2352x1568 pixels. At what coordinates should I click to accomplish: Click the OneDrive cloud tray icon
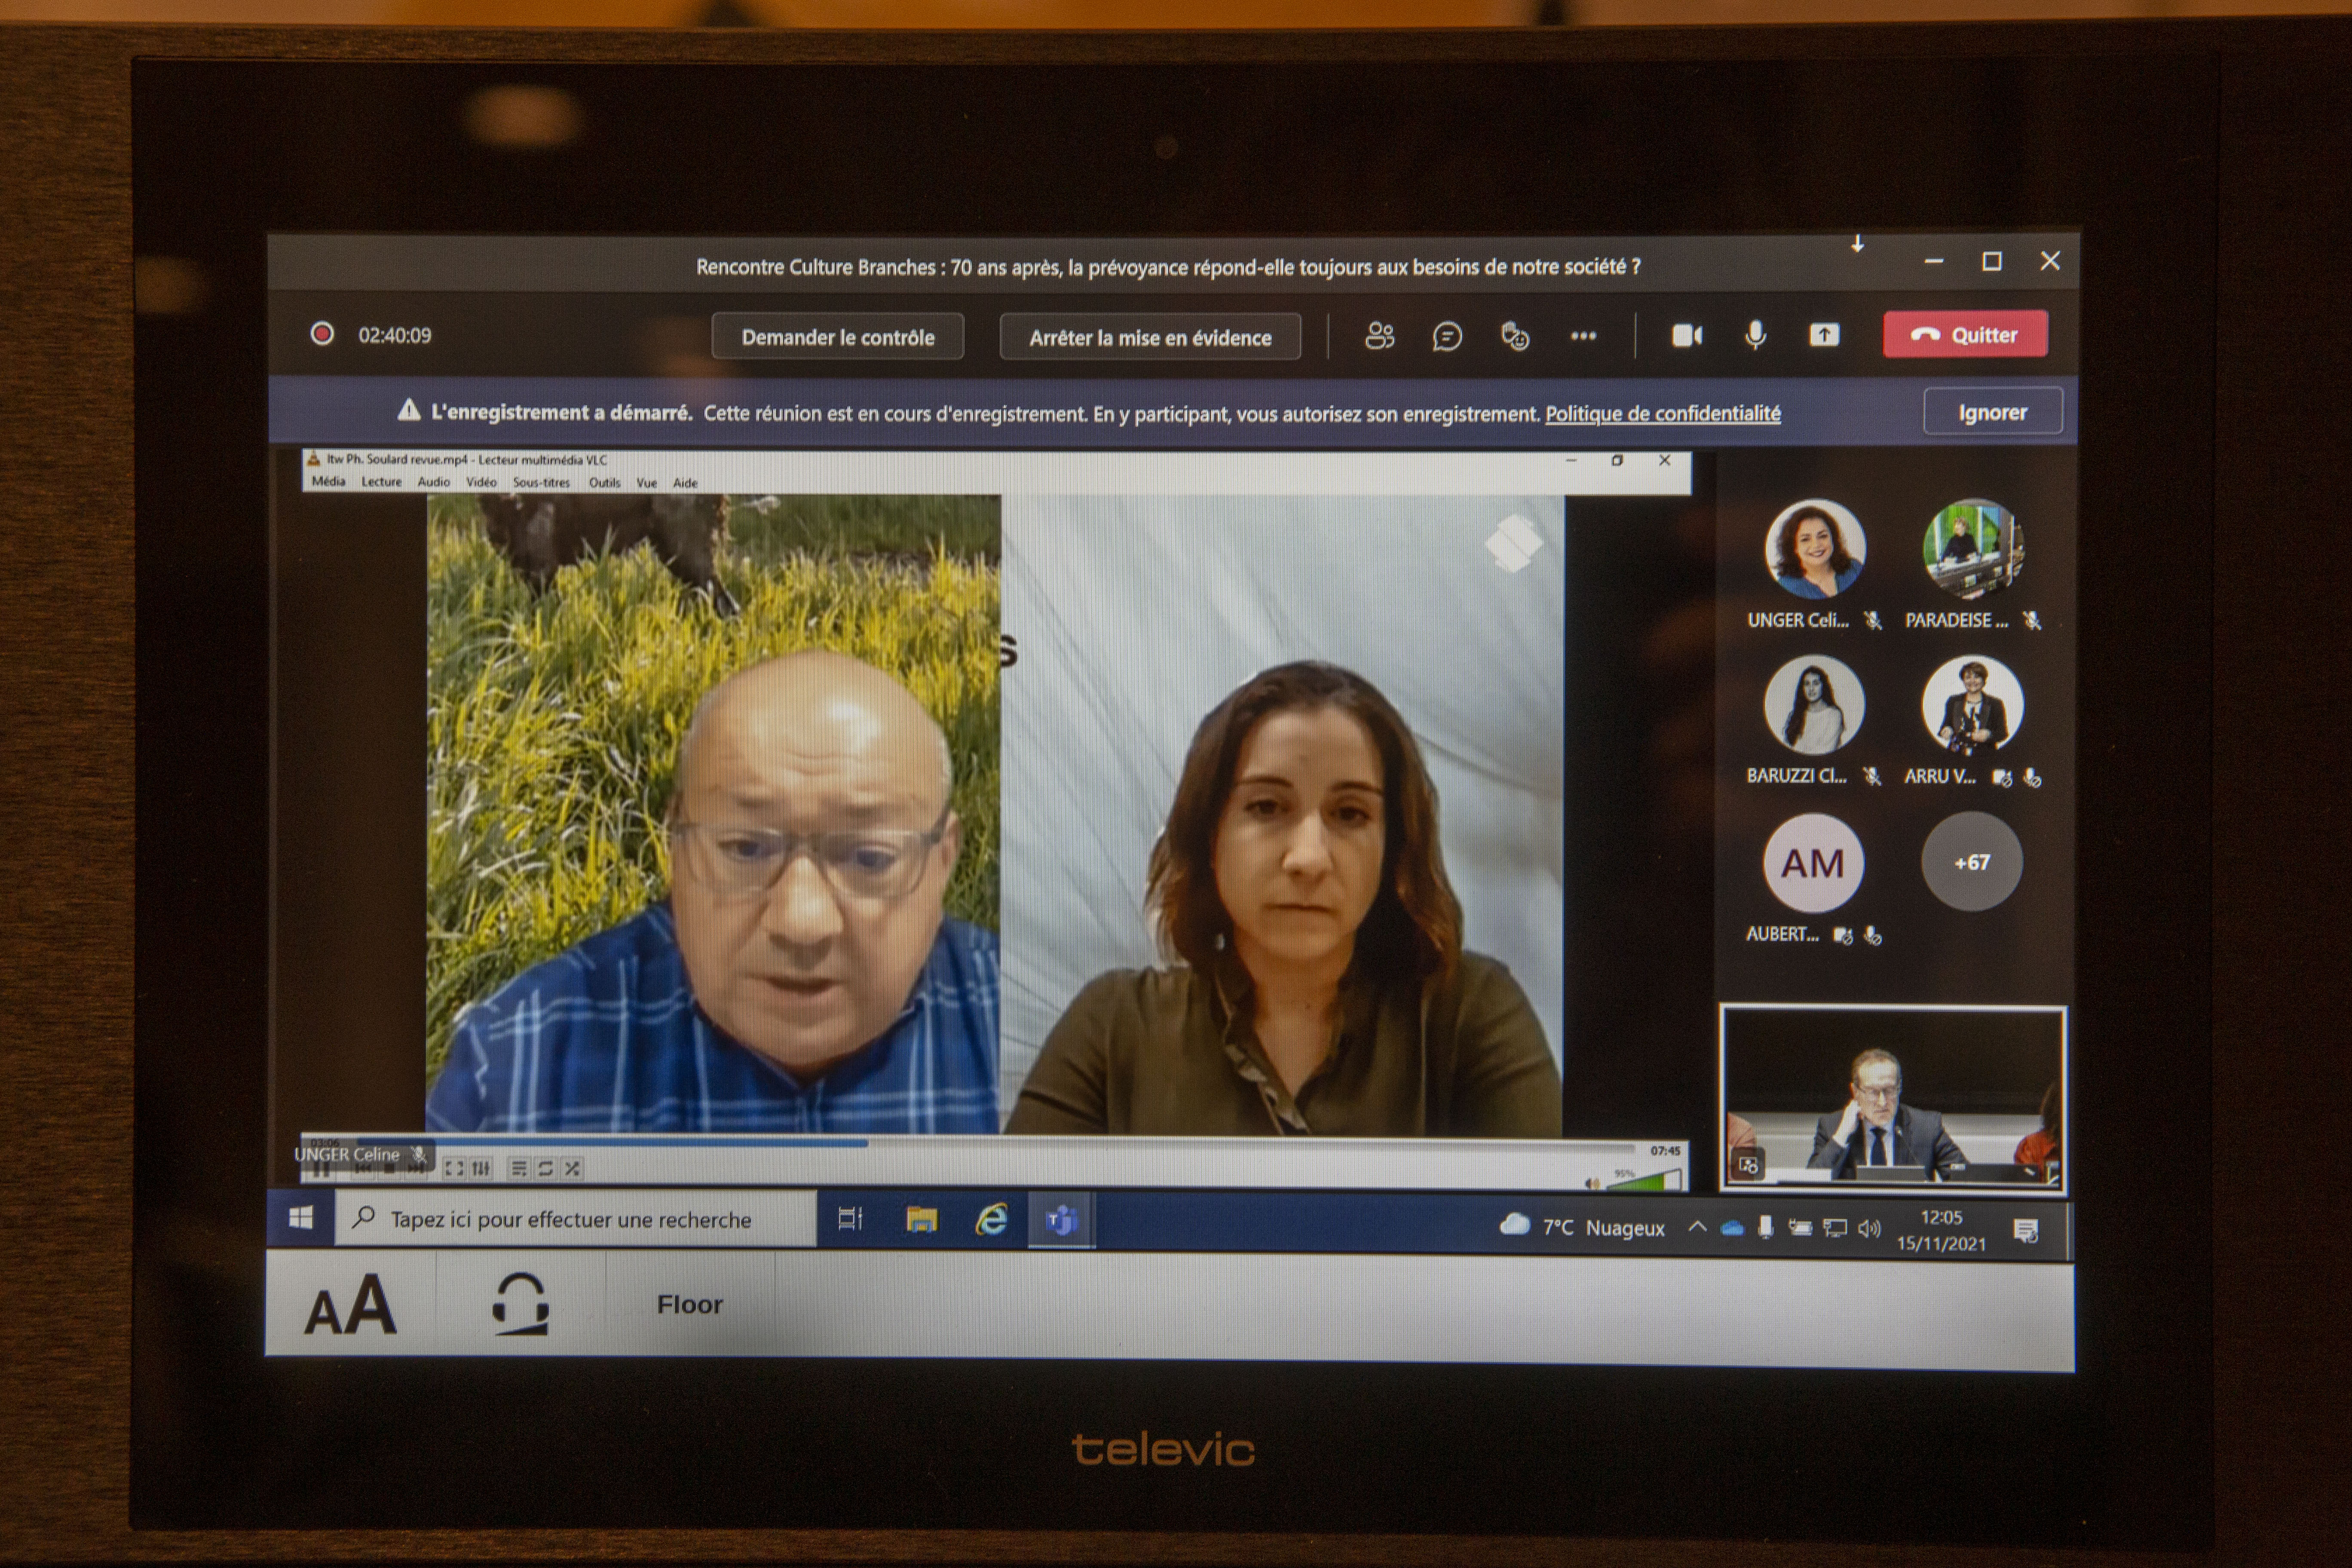tap(1732, 1228)
